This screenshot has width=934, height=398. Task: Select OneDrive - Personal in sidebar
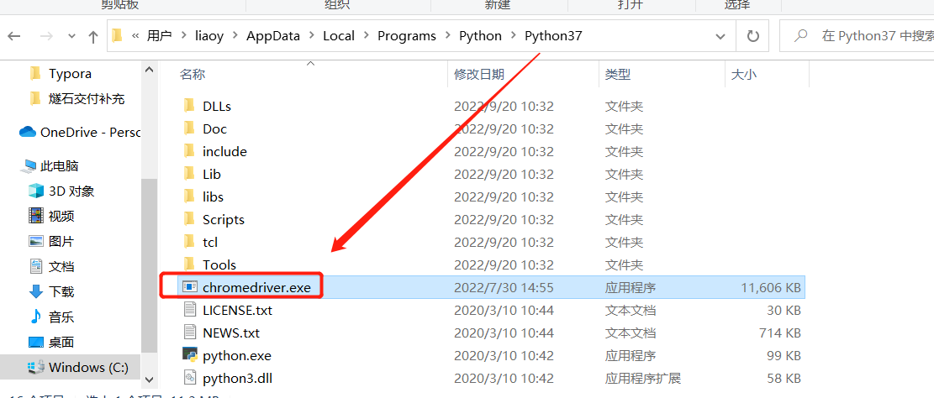pyautogui.click(x=89, y=132)
